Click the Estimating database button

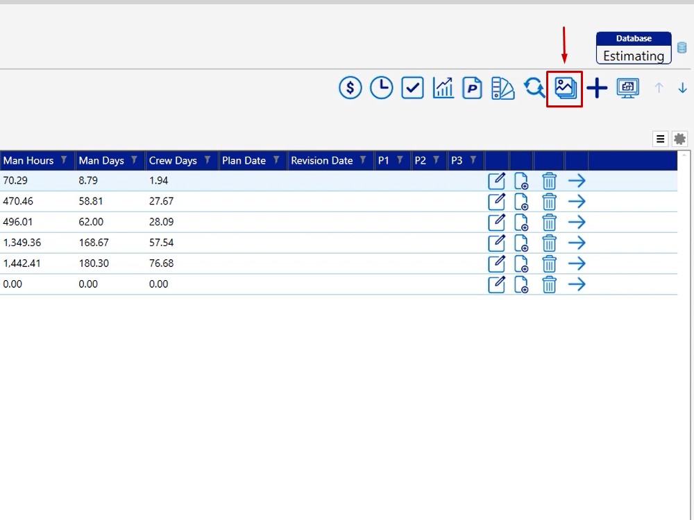634,49
